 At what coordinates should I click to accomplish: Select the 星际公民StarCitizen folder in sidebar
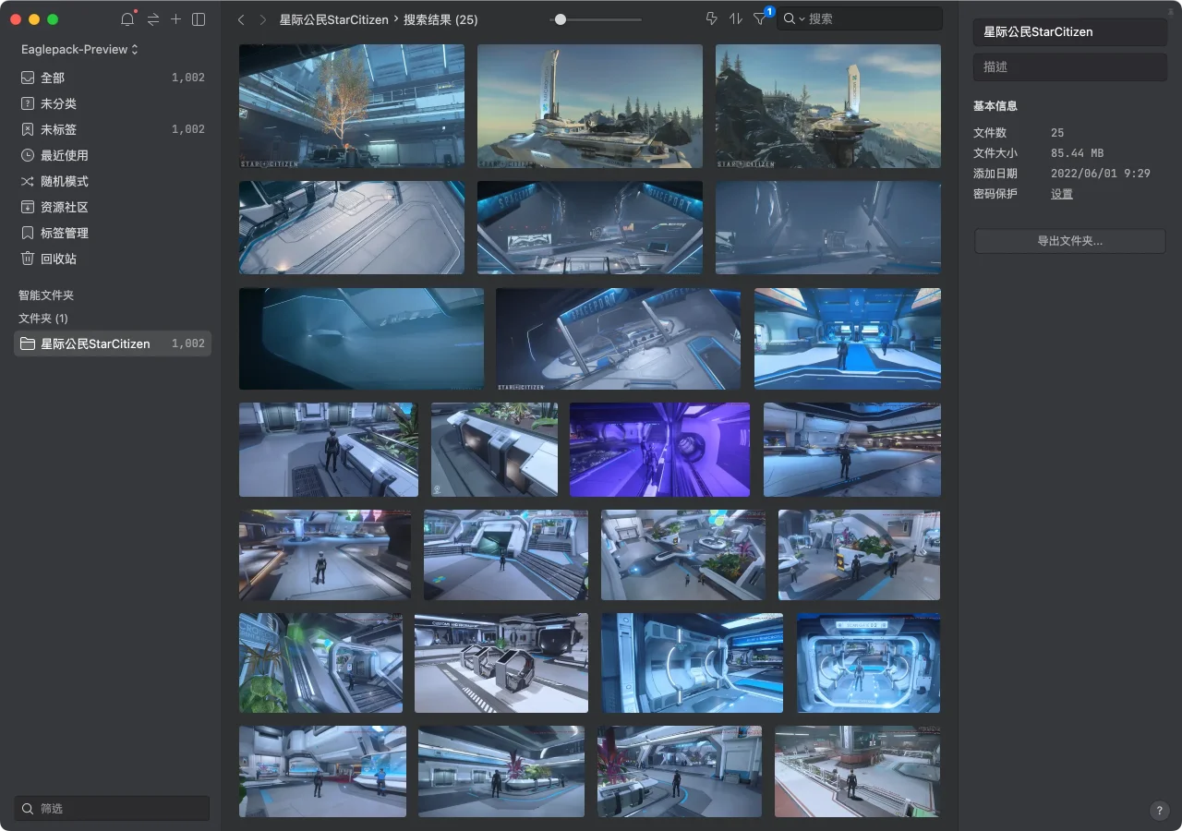[113, 343]
